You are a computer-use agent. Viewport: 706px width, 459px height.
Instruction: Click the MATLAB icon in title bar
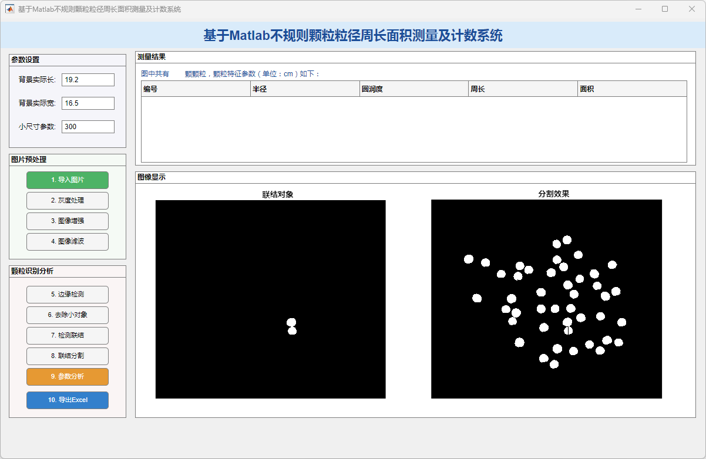click(10, 9)
